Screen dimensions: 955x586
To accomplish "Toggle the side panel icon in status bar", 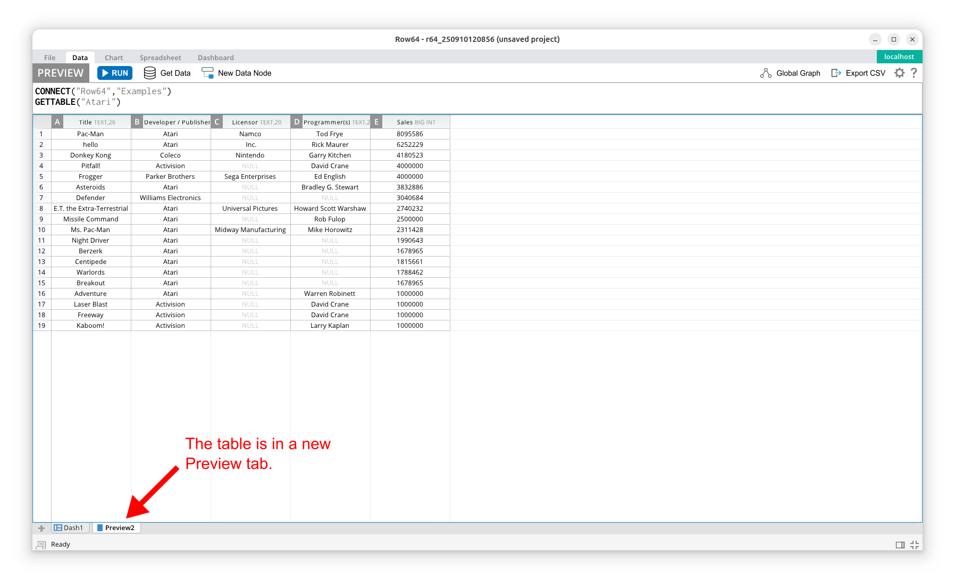I will (x=900, y=544).
